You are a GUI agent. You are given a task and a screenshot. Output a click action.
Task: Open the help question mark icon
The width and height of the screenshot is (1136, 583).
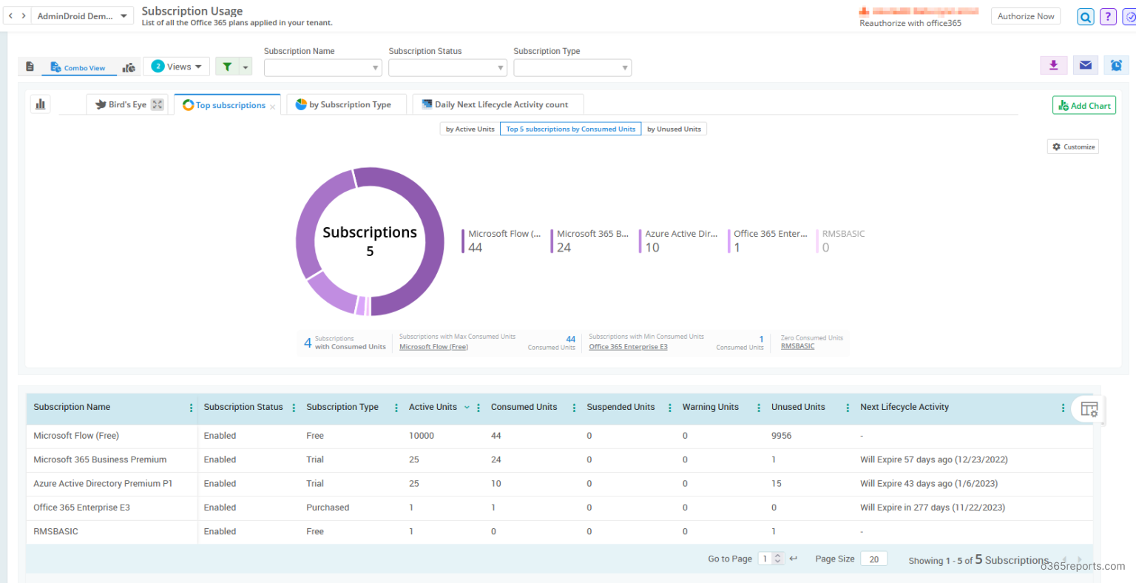tap(1108, 17)
